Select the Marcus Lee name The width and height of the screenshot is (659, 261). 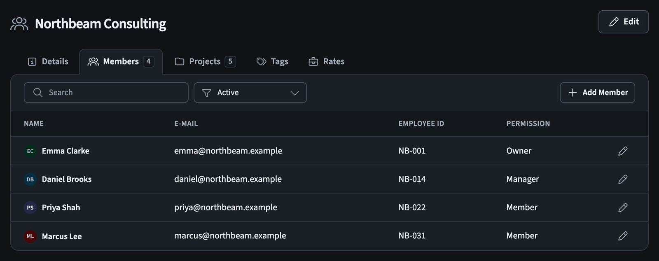62,236
